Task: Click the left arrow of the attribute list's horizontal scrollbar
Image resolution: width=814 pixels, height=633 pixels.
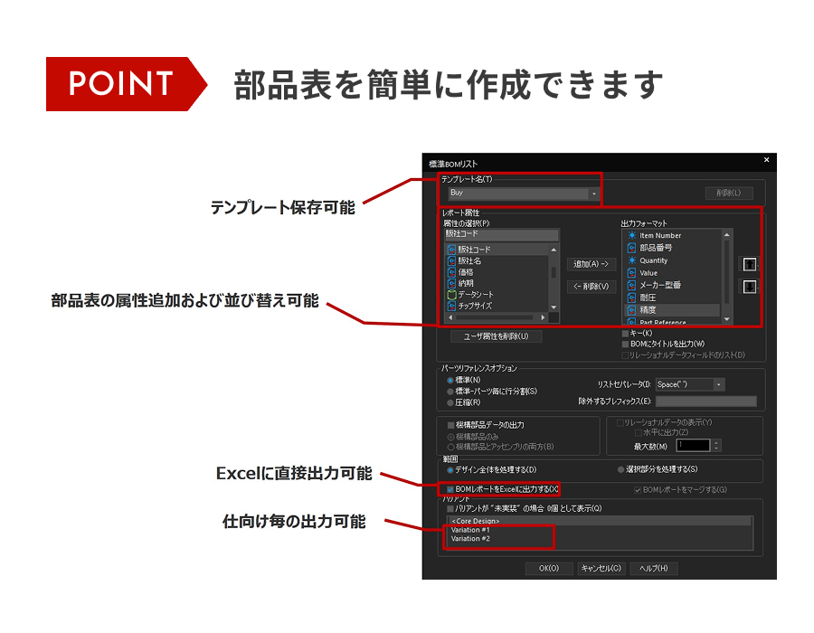Action: click(x=450, y=317)
